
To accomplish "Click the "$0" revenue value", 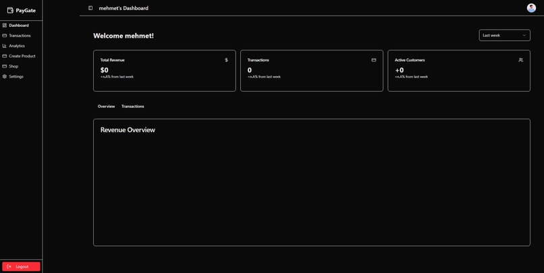I will [x=105, y=70].
